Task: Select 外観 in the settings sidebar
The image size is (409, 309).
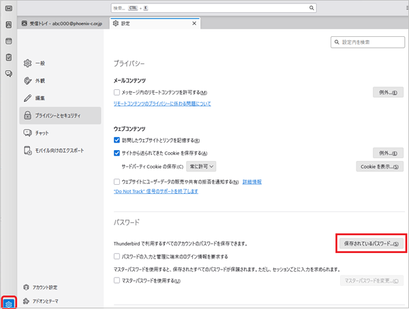Action: point(40,80)
